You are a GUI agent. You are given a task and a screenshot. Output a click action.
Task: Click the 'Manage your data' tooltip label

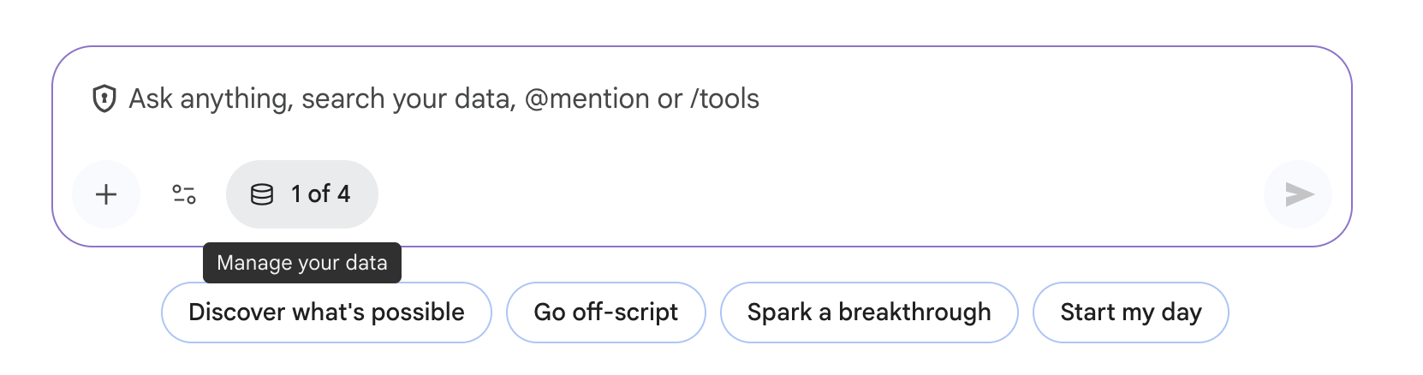coord(301,263)
